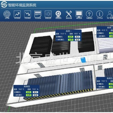The height and width of the screenshot is (113, 113).
Task: Toggle 库房一 humidify mode button
Action: (71, 40)
